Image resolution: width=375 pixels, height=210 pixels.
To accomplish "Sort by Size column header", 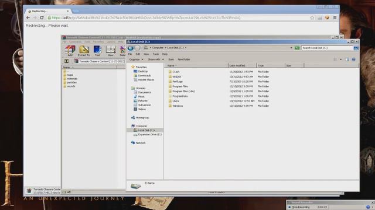I will coord(295,65).
